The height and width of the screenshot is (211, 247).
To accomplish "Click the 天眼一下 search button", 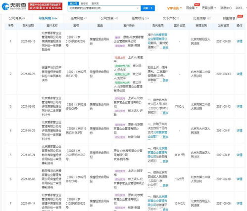I will (148, 8).
